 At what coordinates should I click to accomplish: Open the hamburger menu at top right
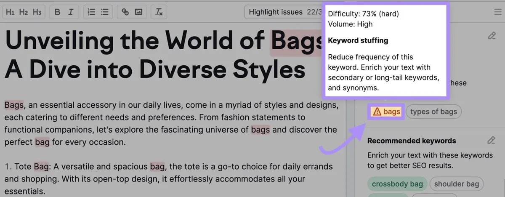(498, 12)
